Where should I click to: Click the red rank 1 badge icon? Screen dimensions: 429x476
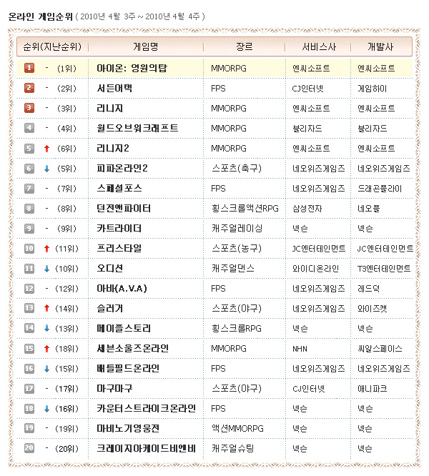pyautogui.click(x=29, y=68)
